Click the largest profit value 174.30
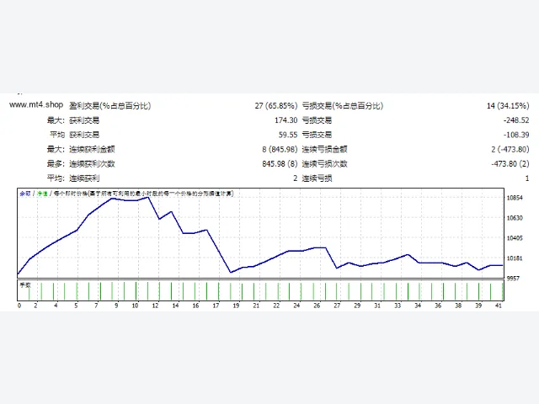This screenshot has width=539, height=404. pyautogui.click(x=286, y=120)
